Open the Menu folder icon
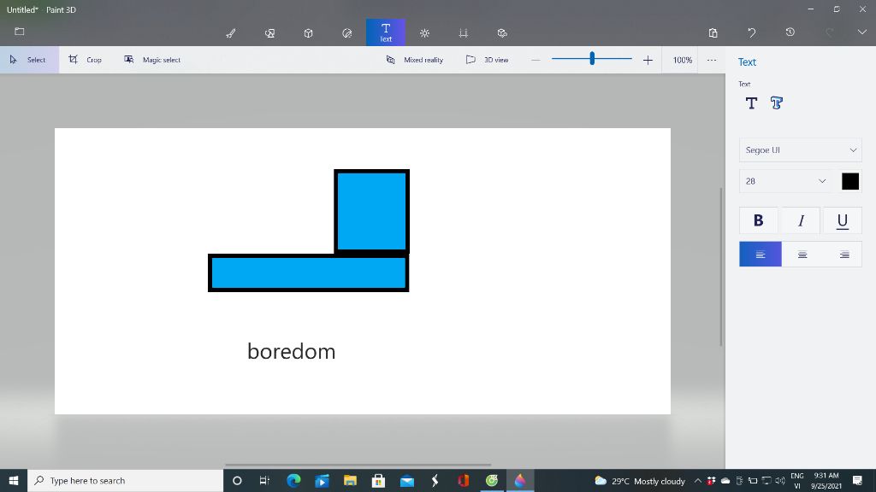Image resolution: width=876 pixels, height=492 pixels. (x=20, y=32)
